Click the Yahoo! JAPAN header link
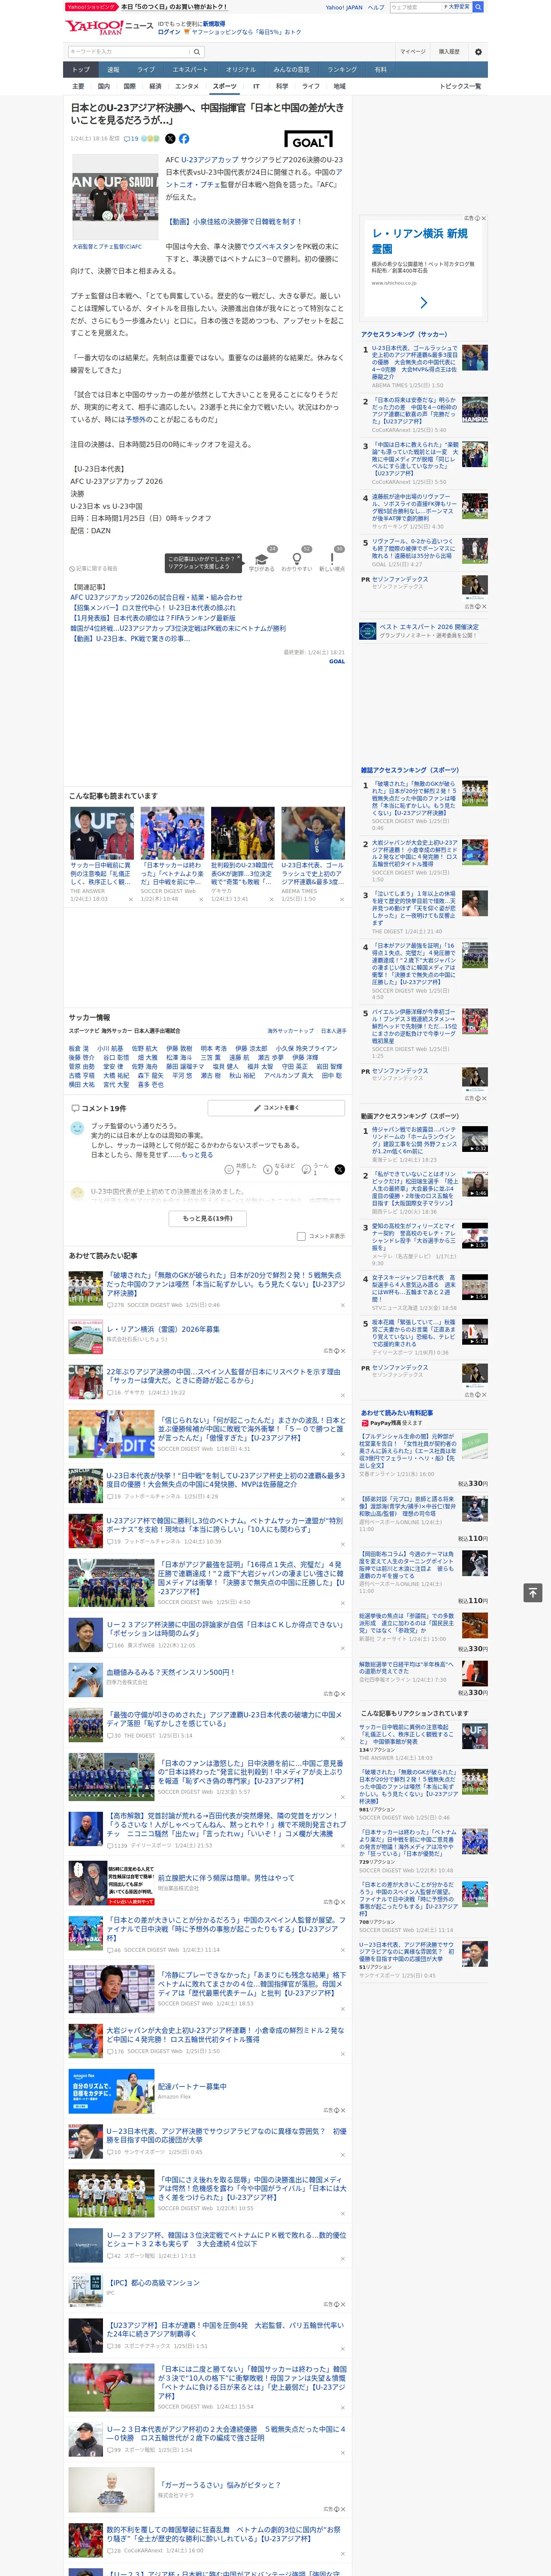The height and width of the screenshot is (2576, 551). tap(344, 7)
